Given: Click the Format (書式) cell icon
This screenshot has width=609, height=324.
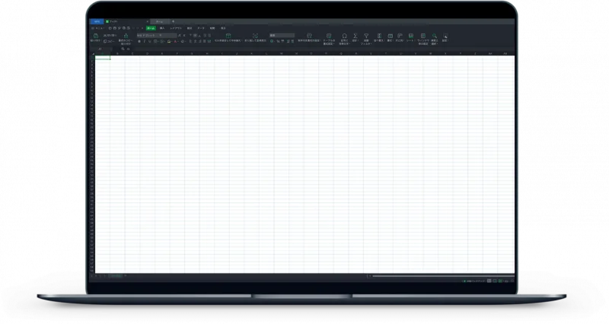Looking at the screenshot, I should coord(391,36).
